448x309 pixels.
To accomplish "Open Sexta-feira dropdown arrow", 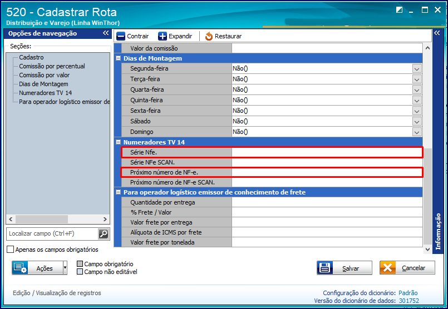I will [417, 111].
